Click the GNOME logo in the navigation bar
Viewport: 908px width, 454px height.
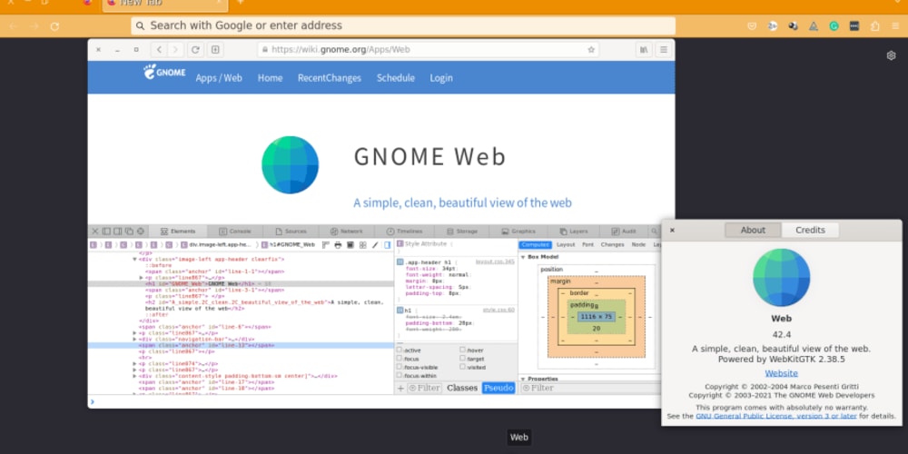(163, 73)
